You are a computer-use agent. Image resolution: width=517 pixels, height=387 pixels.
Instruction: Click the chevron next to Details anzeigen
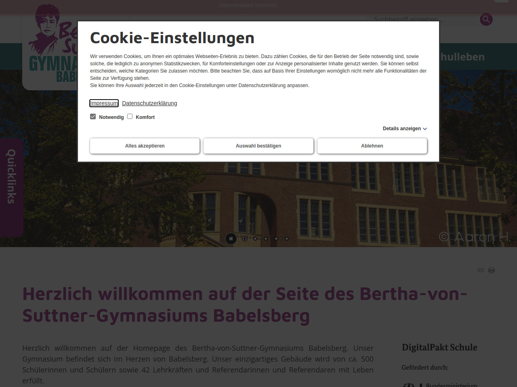[x=425, y=129]
